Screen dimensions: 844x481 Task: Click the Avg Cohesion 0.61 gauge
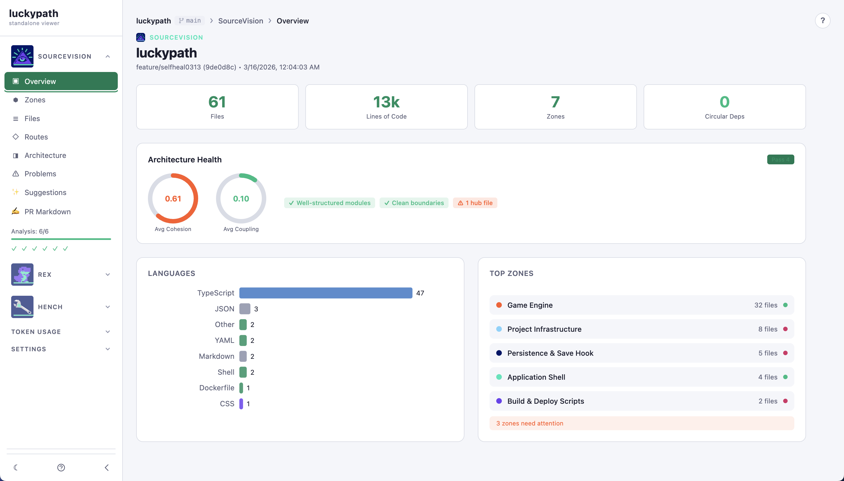point(173,199)
